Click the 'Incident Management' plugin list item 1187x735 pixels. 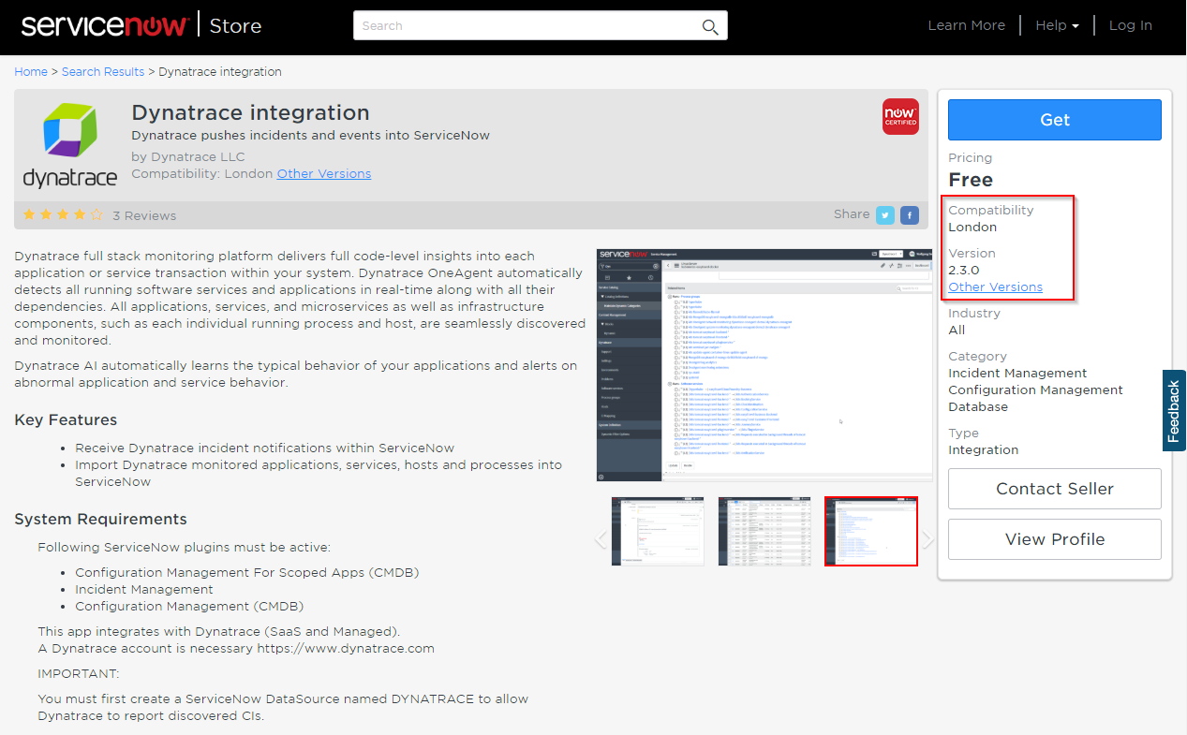[144, 589]
